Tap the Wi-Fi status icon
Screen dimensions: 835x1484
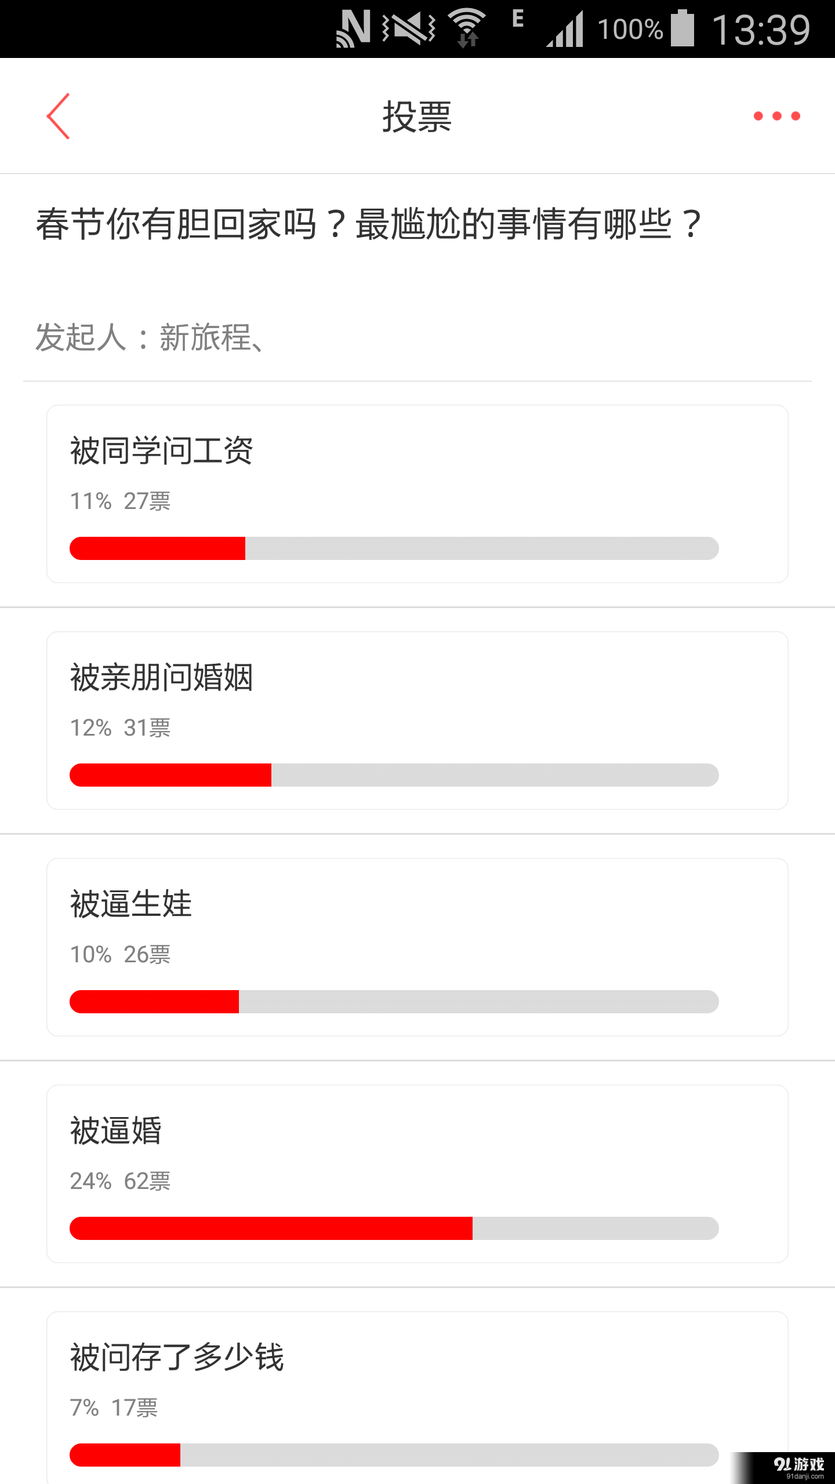[467, 29]
